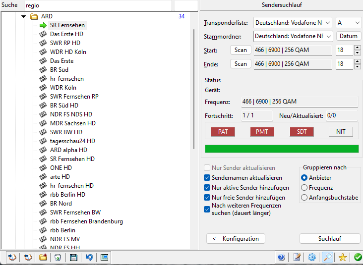Collapse the ARD folder in channel tree
This screenshot has height=265, width=363.
click(x=23, y=16)
